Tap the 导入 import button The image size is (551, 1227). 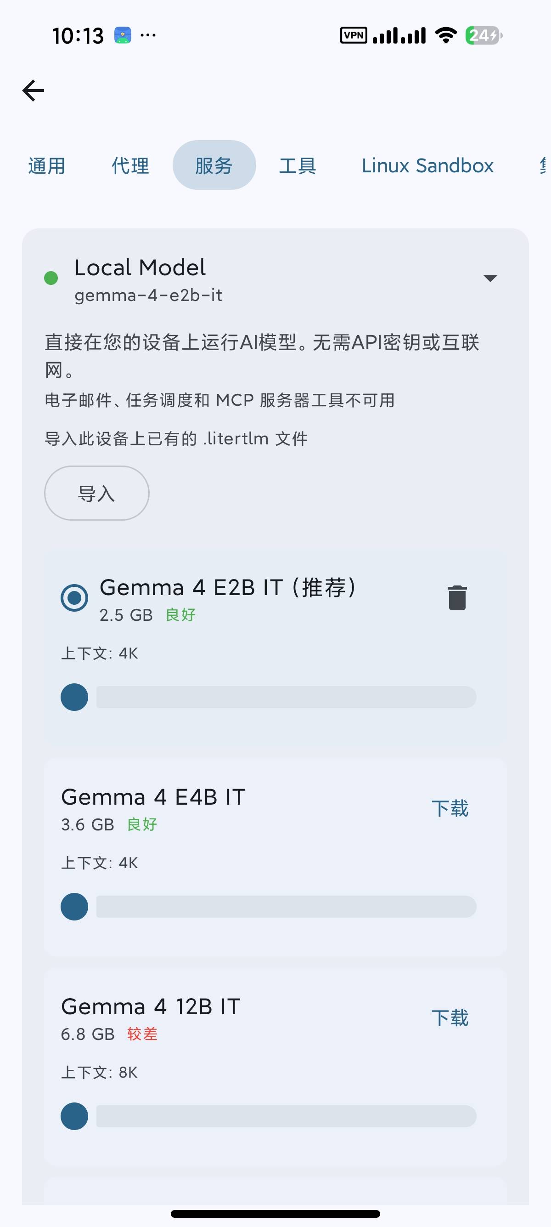(x=96, y=493)
